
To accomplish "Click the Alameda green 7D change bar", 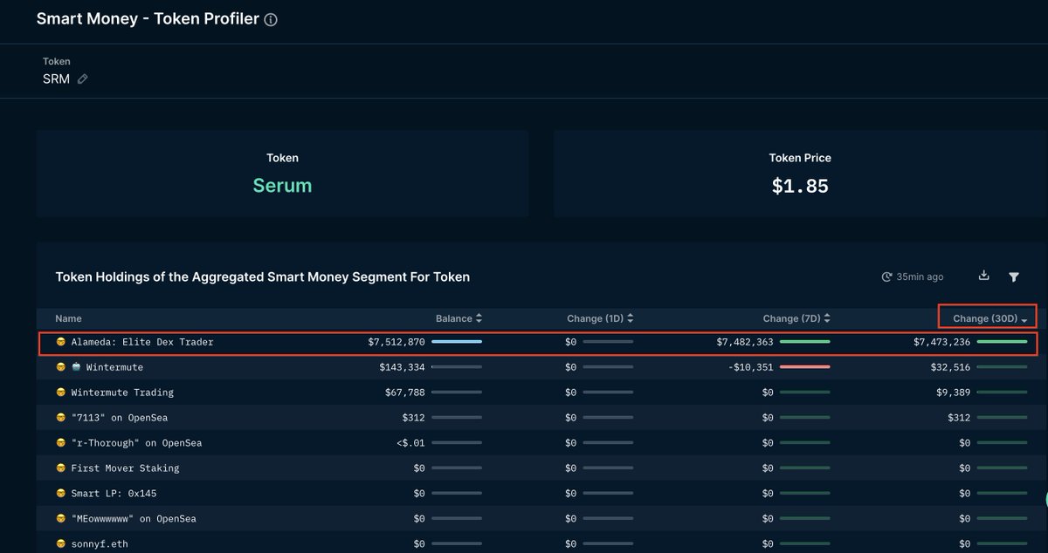I will point(805,342).
